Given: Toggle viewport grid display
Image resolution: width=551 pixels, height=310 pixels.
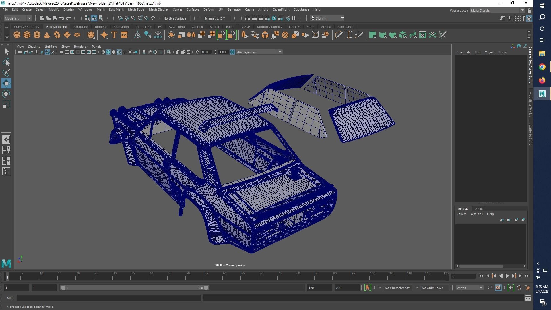Looking at the screenshot, I should coord(61,52).
